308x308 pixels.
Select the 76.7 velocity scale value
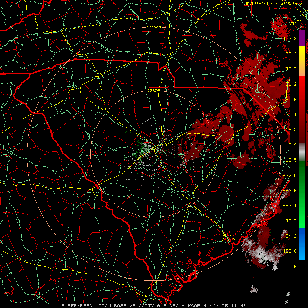coord(291,69)
